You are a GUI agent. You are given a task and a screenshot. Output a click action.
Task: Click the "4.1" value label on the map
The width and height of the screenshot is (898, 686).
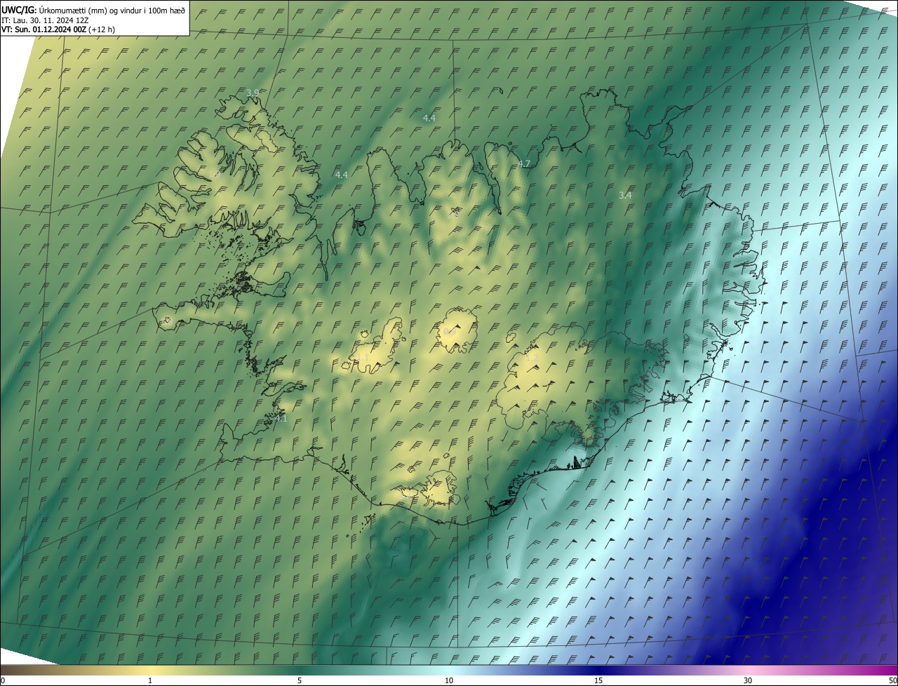coord(281,418)
